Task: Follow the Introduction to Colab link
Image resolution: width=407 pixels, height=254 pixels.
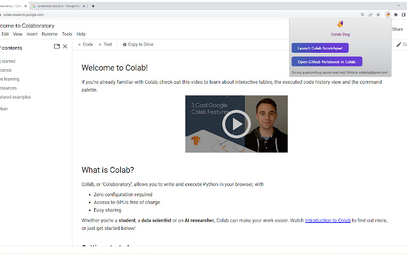Action: pos(328,220)
